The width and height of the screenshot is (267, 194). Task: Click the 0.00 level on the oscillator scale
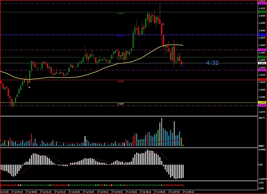pos(261,165)
